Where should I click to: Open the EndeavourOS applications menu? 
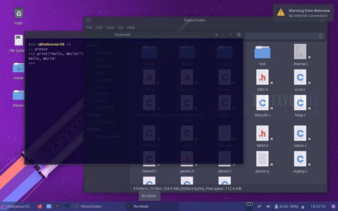point(15,206)
